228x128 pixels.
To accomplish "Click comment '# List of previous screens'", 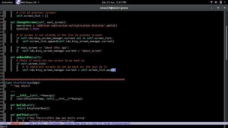I will pyautogui.click(x=36, y=13).
